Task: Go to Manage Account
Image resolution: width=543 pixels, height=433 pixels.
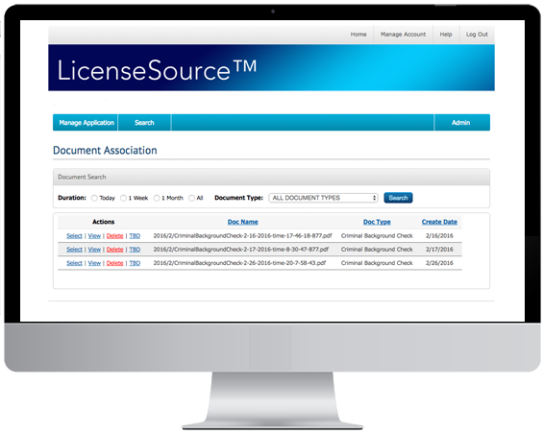Action: tap(403, 35)
